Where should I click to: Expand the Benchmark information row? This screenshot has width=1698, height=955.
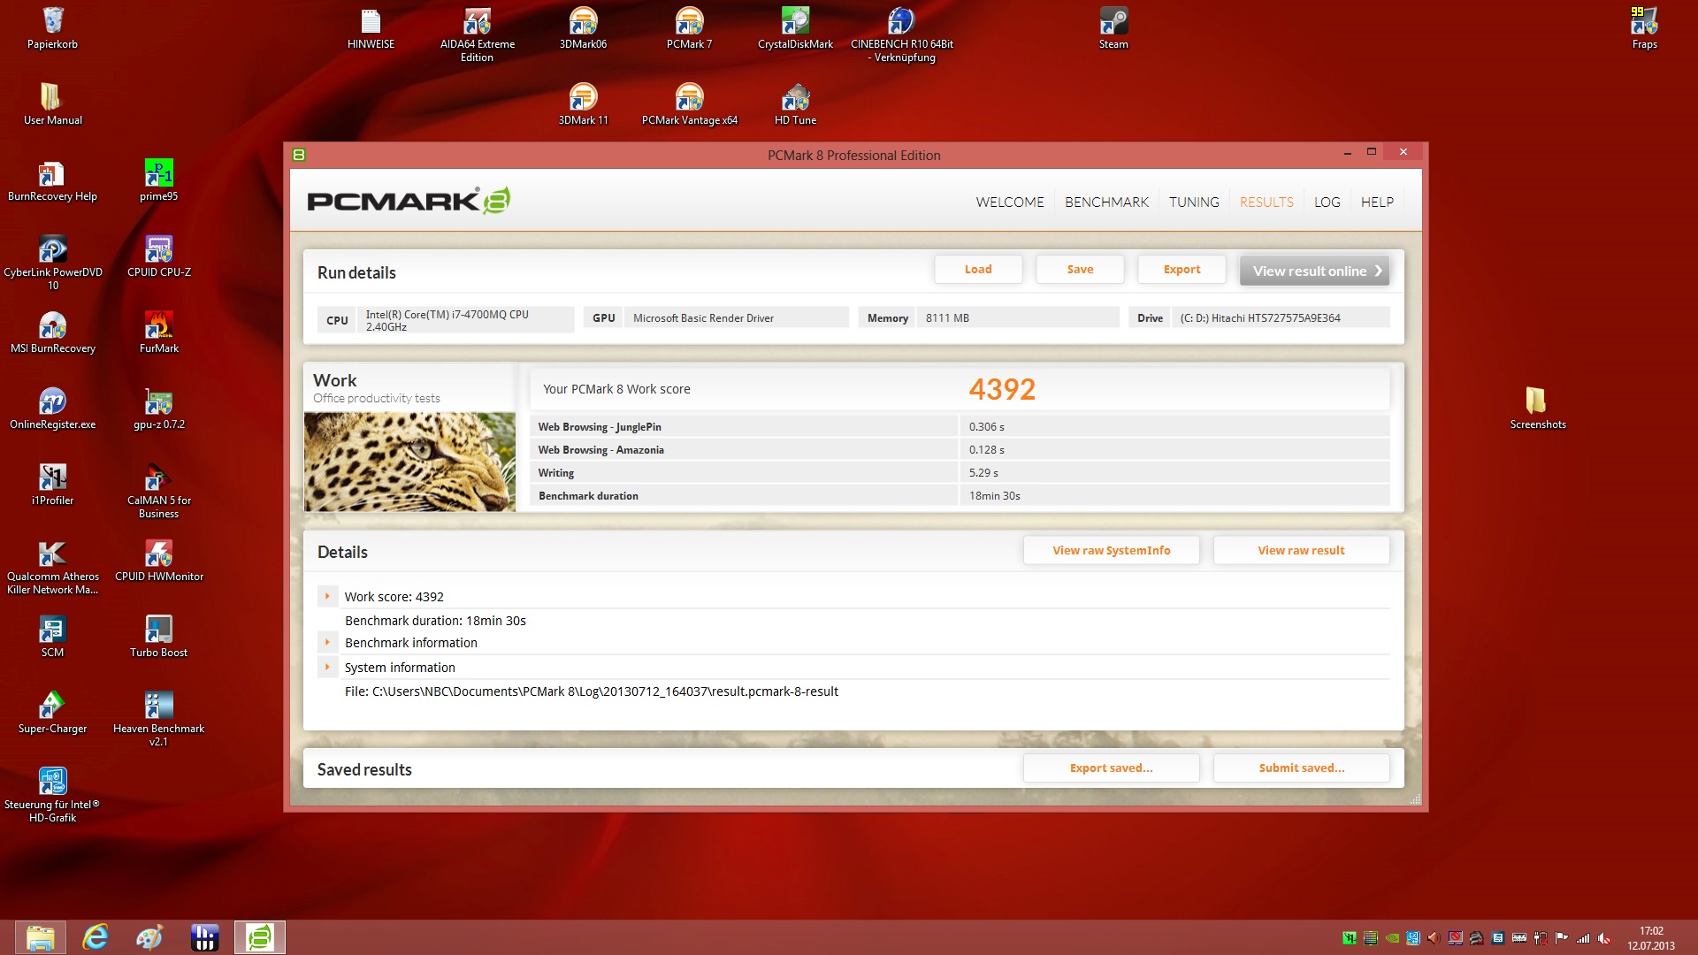(x=327, y=643)
